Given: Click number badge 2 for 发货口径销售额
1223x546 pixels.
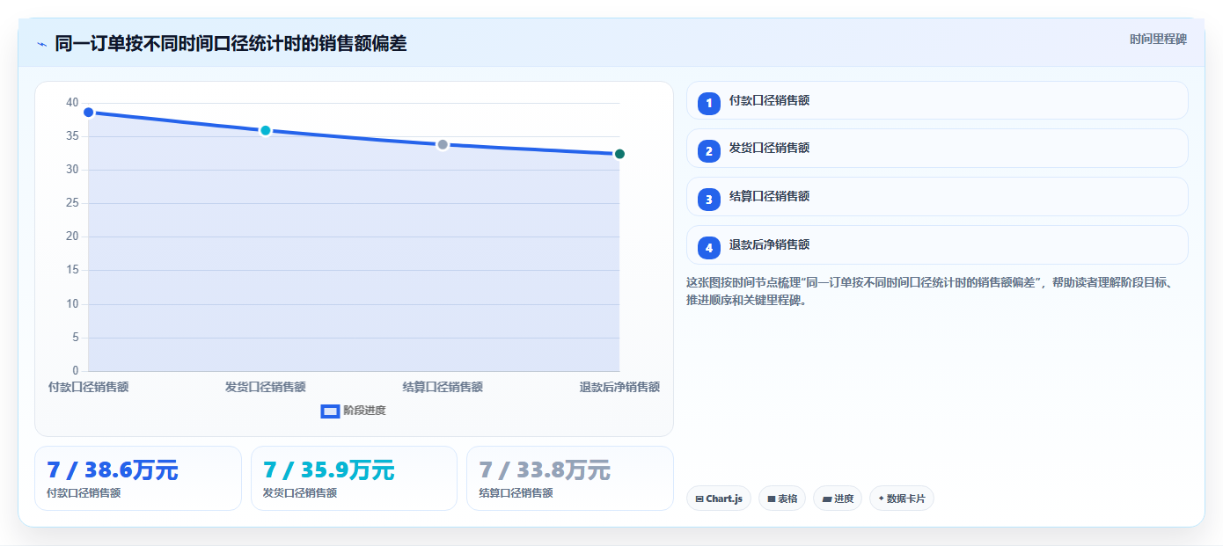Looking at the screenshot, I should pos(709,151).
